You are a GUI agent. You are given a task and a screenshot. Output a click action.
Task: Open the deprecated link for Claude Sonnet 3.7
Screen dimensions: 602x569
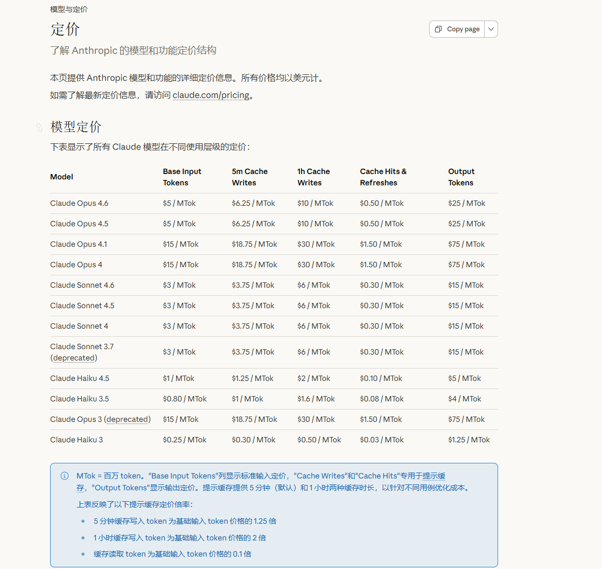point(74,358)
